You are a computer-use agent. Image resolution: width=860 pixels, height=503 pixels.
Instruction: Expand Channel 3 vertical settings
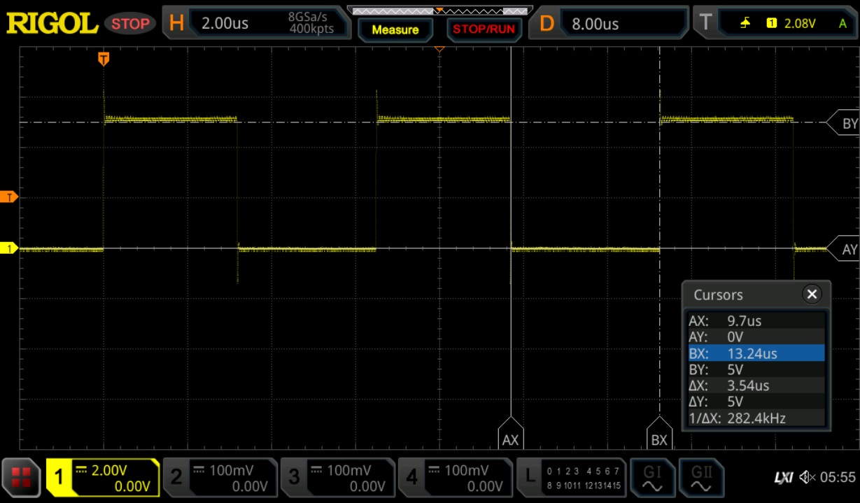click(338, 478)
